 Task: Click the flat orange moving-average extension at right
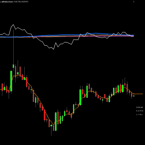click(x=138, y=94)
